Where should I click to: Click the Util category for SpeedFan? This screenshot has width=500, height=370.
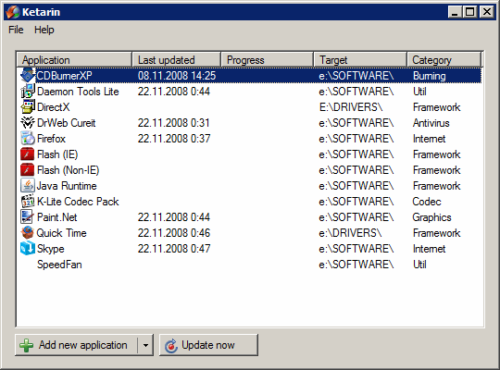tap(419, 265)
